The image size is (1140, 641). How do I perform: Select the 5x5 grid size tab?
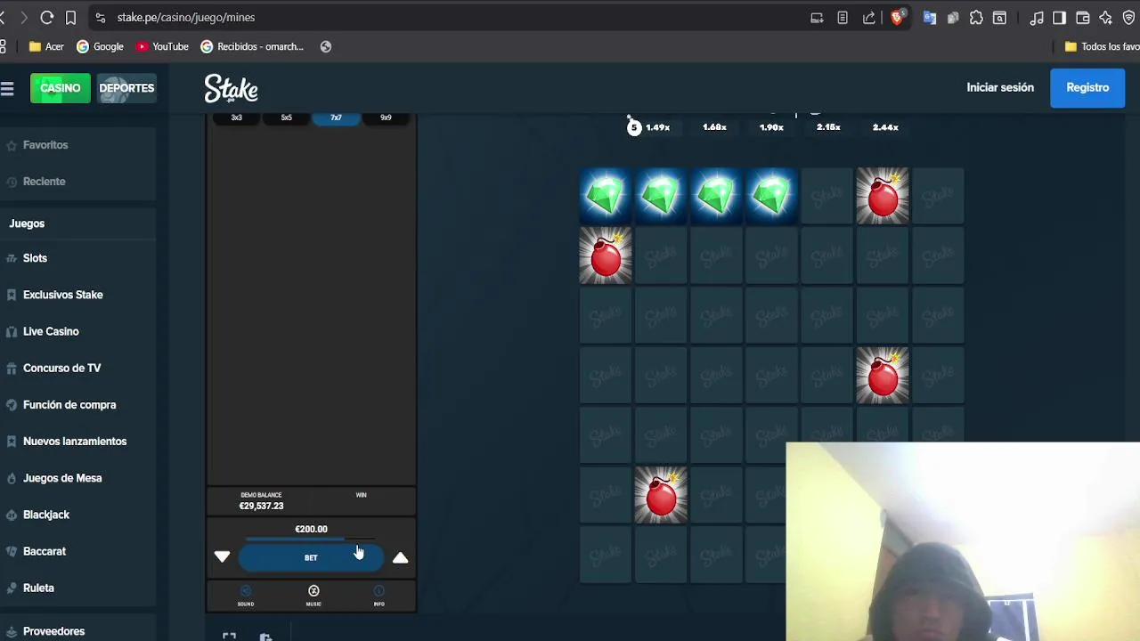[286, 118]
